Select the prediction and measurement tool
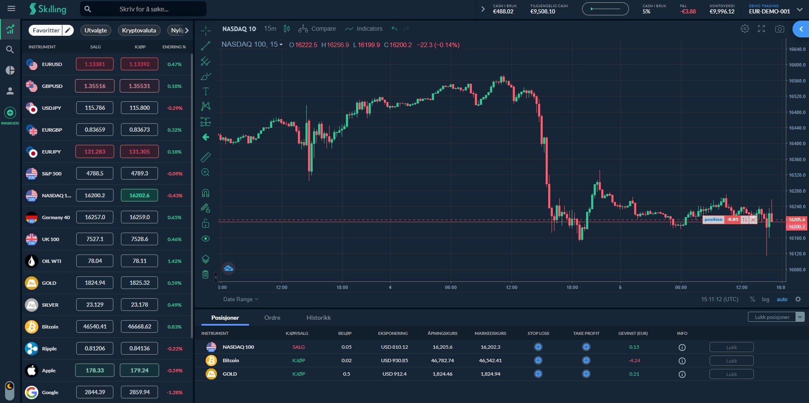 coord(206,122)
